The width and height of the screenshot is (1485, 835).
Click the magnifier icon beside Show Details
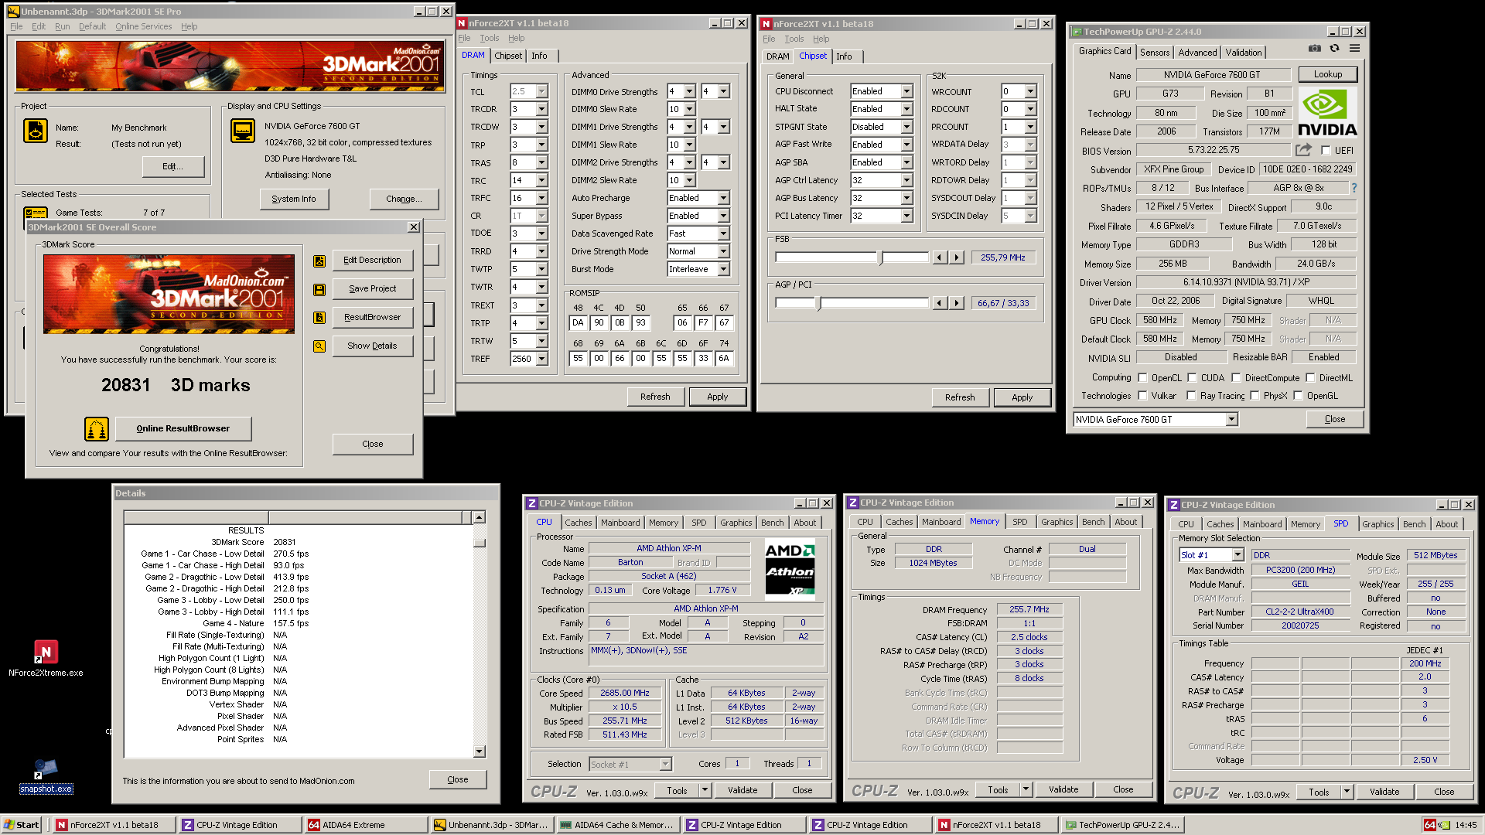tap(319, 346)
